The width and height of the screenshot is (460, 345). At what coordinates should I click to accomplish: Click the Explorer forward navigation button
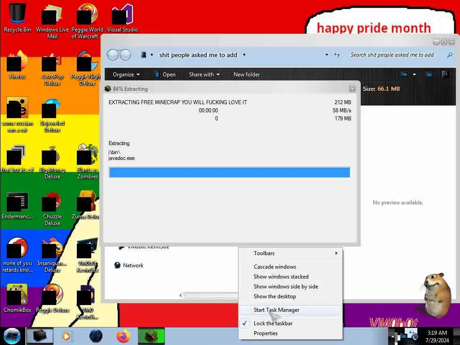pos(126,55)
